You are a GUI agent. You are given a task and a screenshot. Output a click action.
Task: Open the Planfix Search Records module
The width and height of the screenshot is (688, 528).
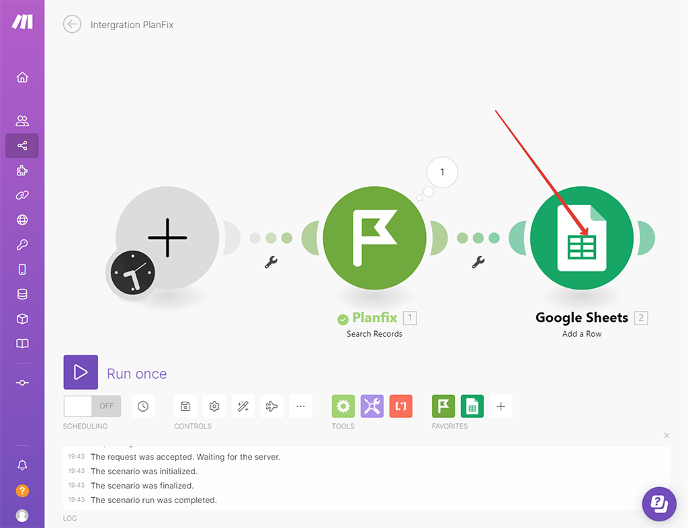[374, 238]
